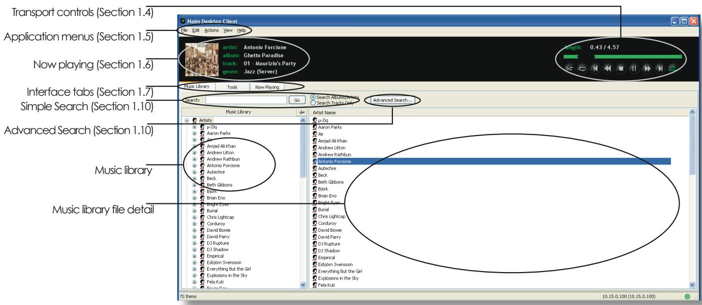Click the track progress bar

coord(623,57)
